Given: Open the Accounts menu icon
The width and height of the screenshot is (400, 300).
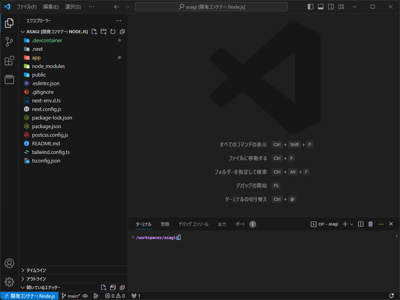Looking at the screenshot, I should point(9,263).
